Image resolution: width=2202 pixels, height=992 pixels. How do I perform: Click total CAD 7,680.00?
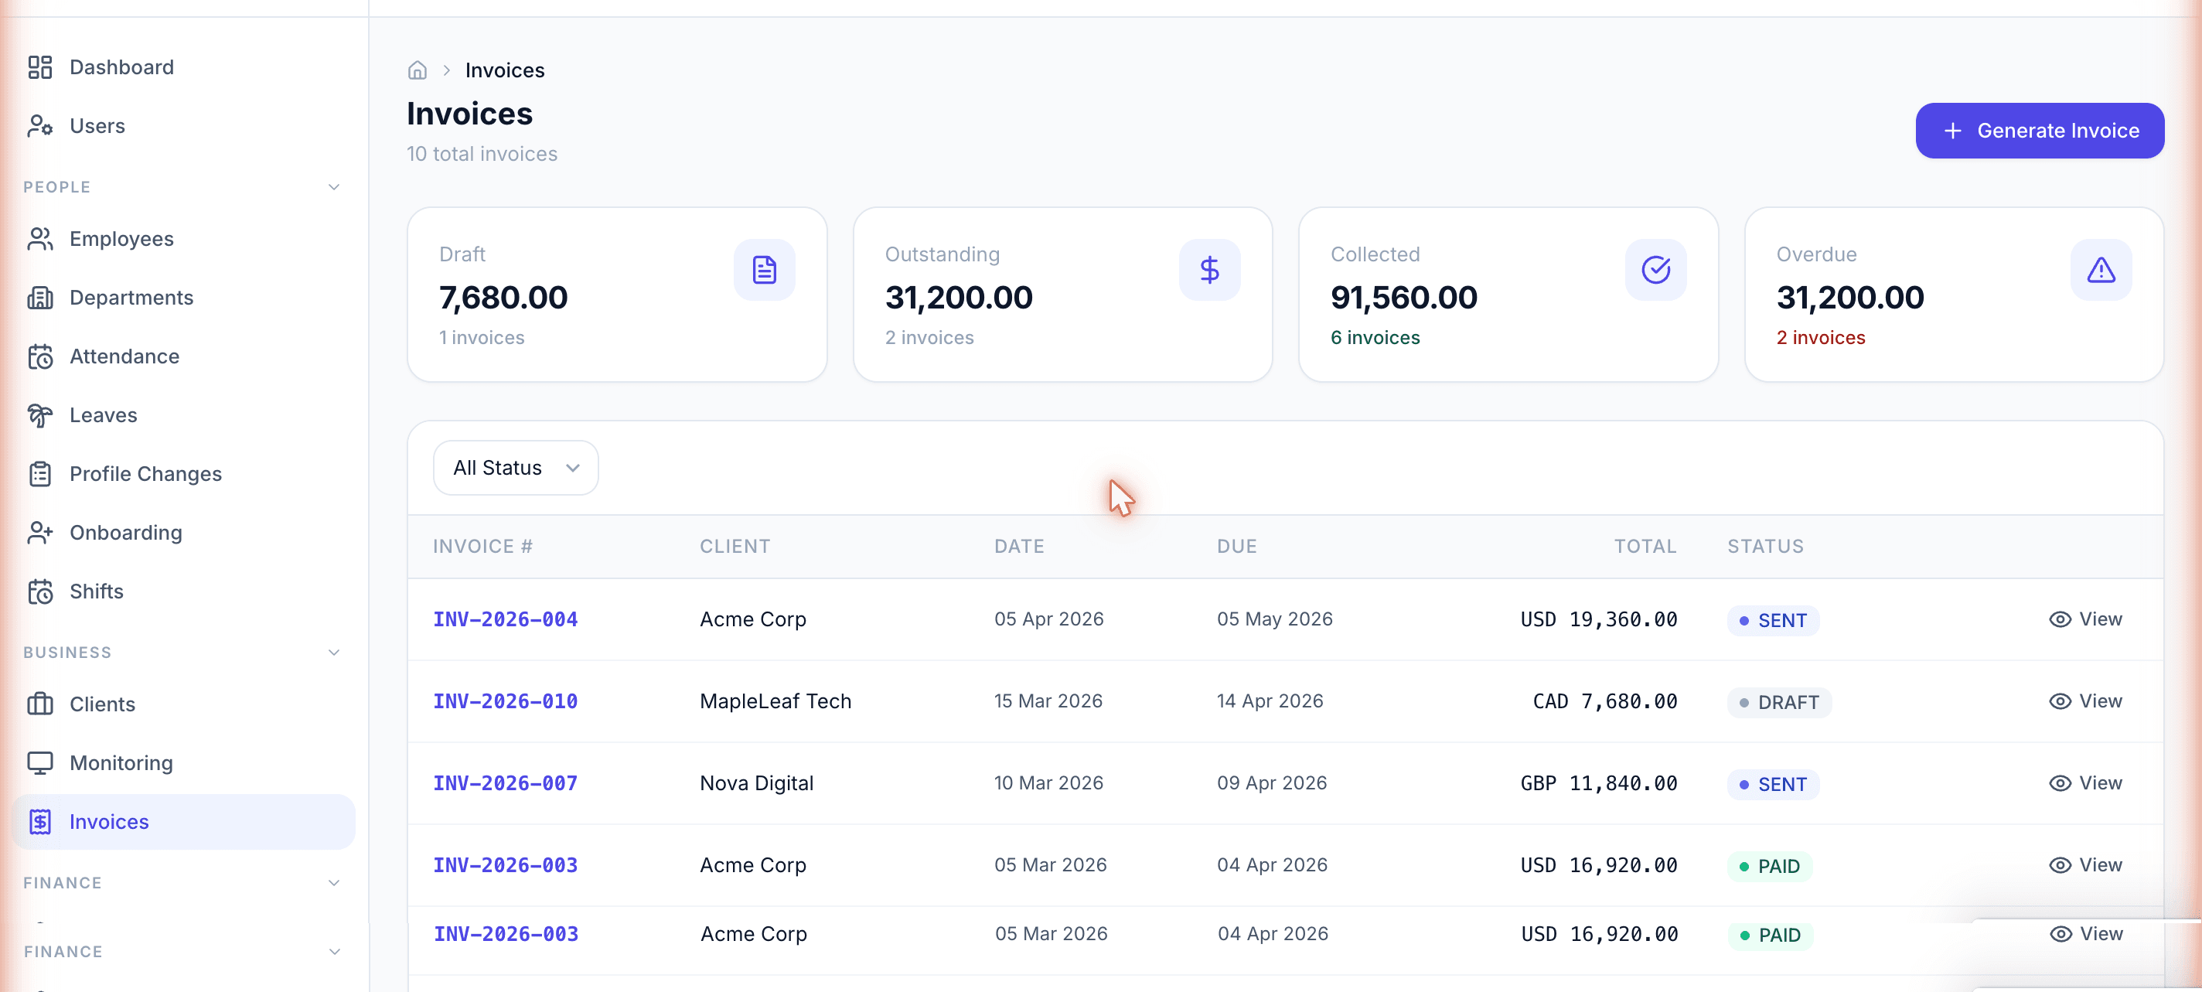tap(1604, 701)
